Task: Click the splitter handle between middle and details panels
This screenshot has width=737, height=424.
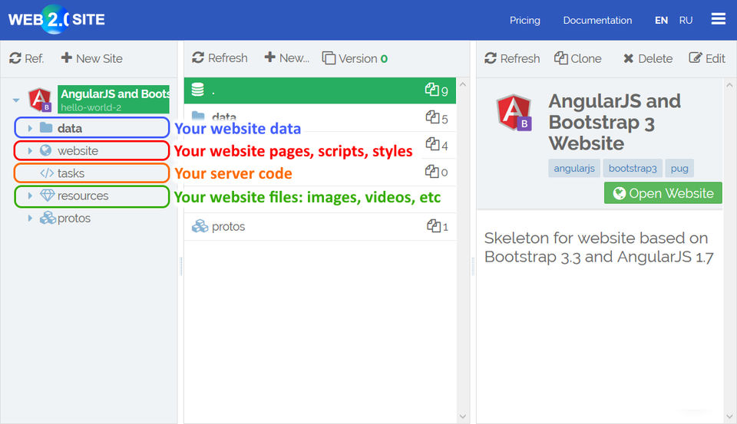Action: [473, 266]
